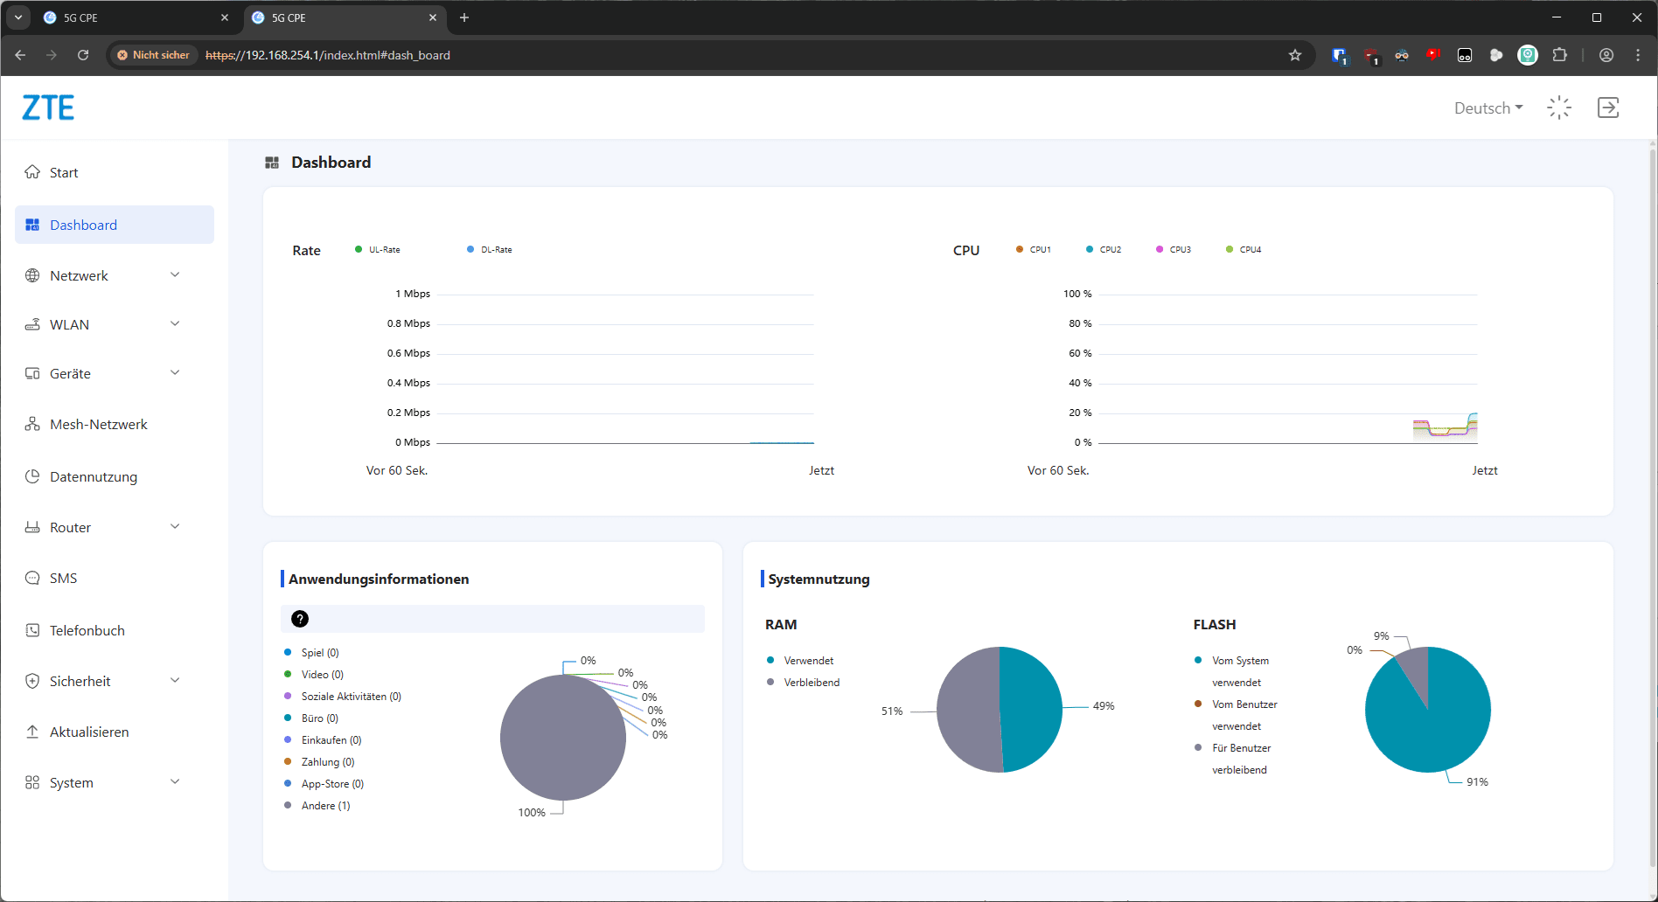The height and width of the screenshot is (902, 1658).
Task: Open Telefonbuch phonebook icon
Action: coord(32,630)
